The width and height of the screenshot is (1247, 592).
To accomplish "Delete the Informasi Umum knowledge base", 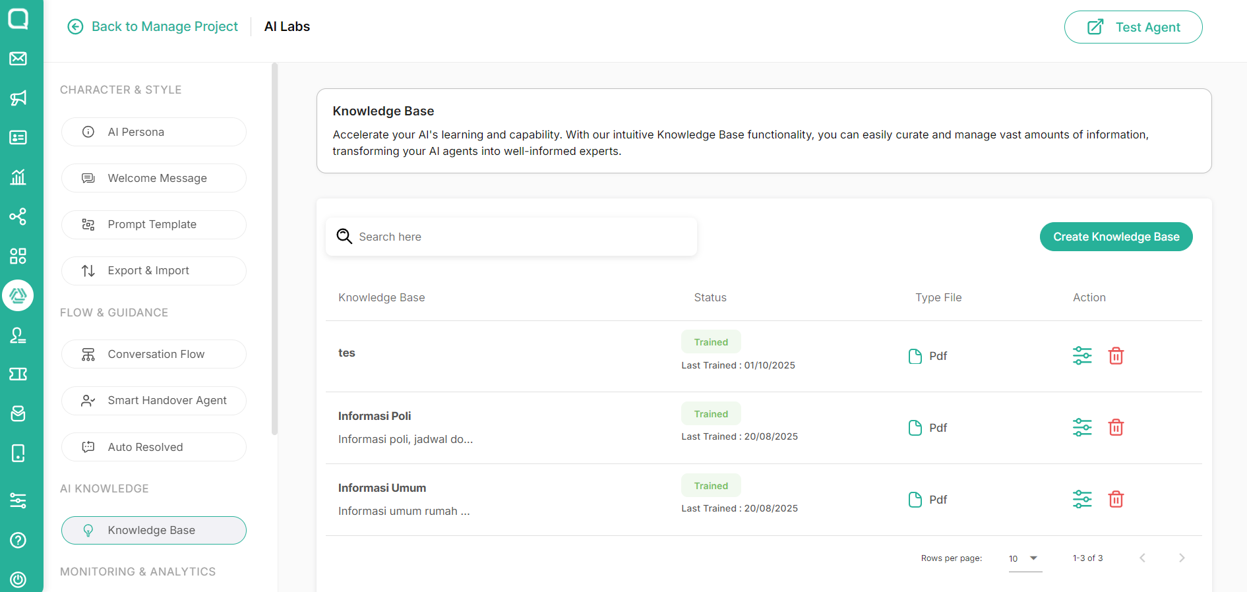I will tap(1116, 500).
